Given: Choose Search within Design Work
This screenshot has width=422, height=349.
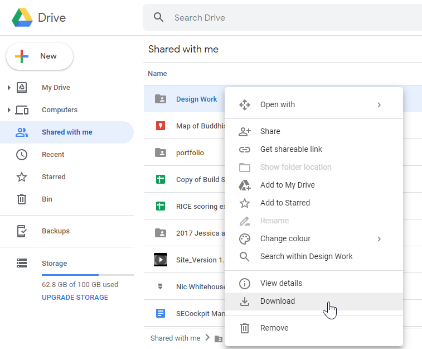Looking at the screenshot, I should (x=313, y=256).
